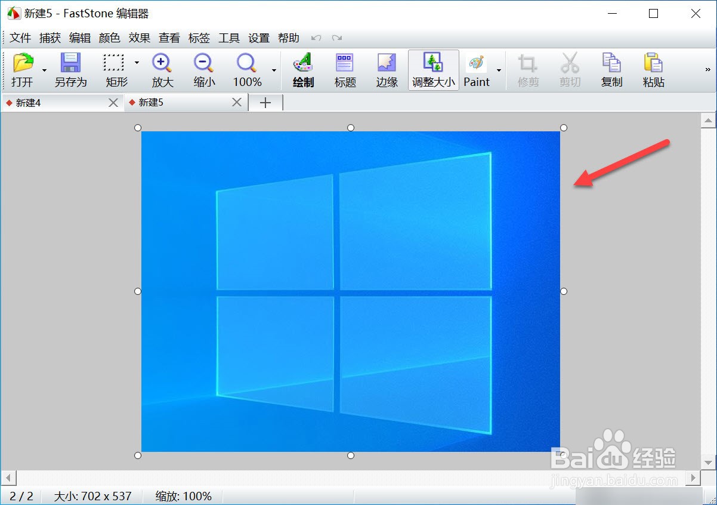Open the View (查看) menu
The image size is (717, 505).
169,38
